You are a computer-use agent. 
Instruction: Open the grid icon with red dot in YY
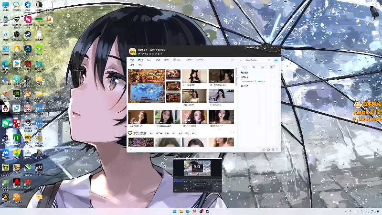[272, 67]
